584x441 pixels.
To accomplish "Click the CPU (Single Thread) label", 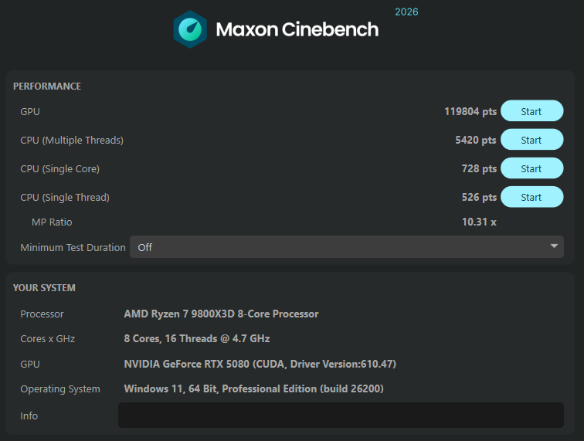I will (x=65, y=198).
